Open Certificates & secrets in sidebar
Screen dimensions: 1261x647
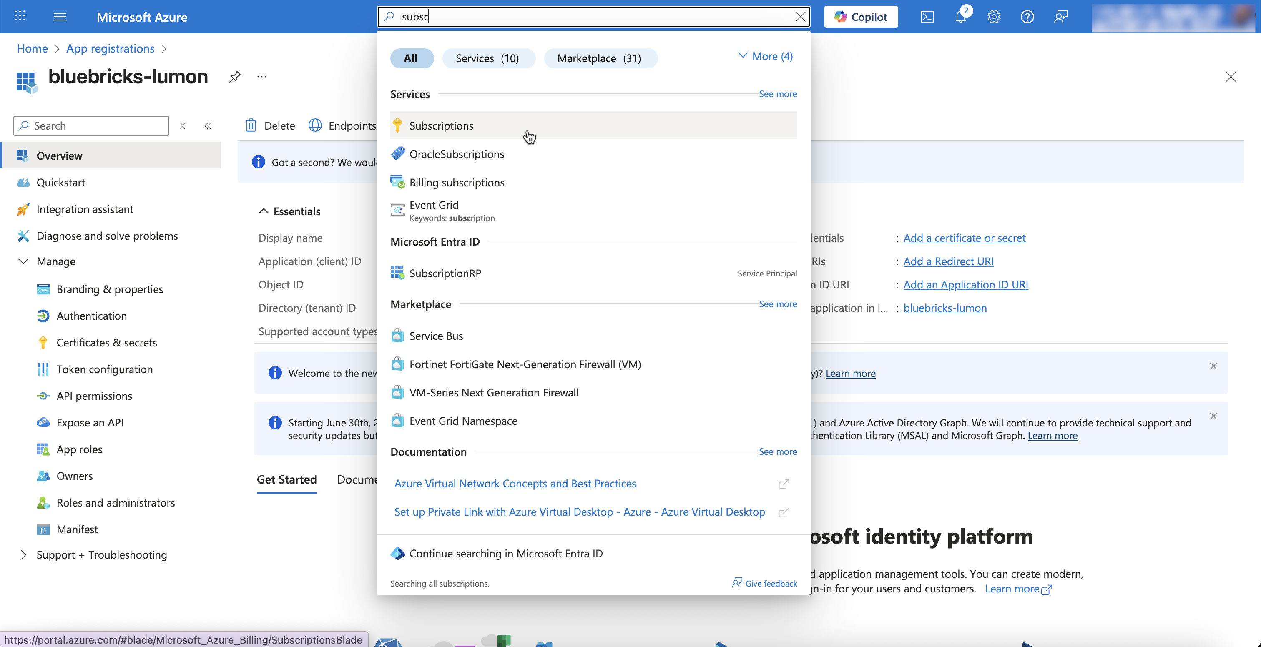click(107, 343)
